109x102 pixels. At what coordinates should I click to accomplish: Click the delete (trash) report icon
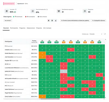click(x=49, y=21)
